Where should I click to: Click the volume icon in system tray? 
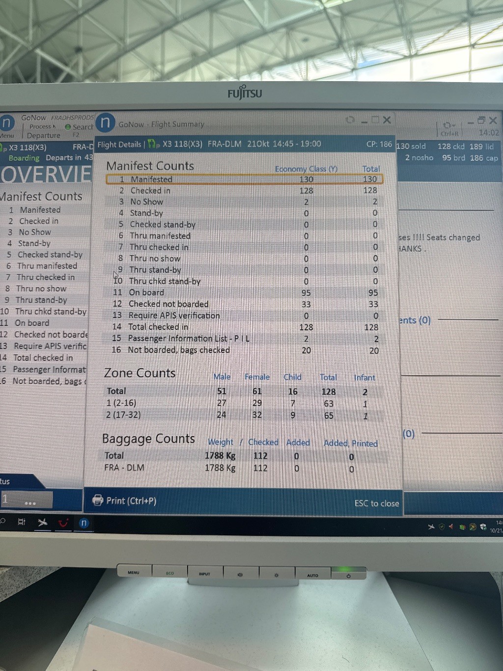pyautogui.click(x=451, y=526)
